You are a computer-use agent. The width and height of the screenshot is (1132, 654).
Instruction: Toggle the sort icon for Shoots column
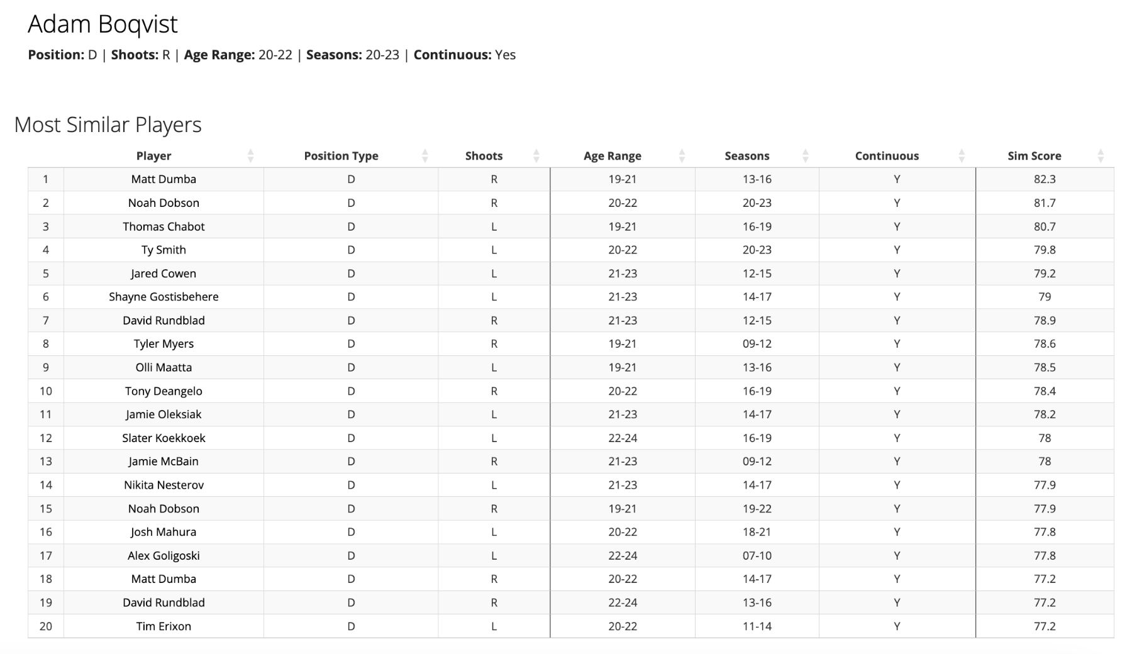click(x=536, y=156)
